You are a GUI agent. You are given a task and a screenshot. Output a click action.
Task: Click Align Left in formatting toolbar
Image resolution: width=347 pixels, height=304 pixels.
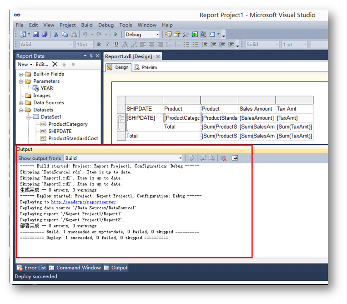(143, 45)
